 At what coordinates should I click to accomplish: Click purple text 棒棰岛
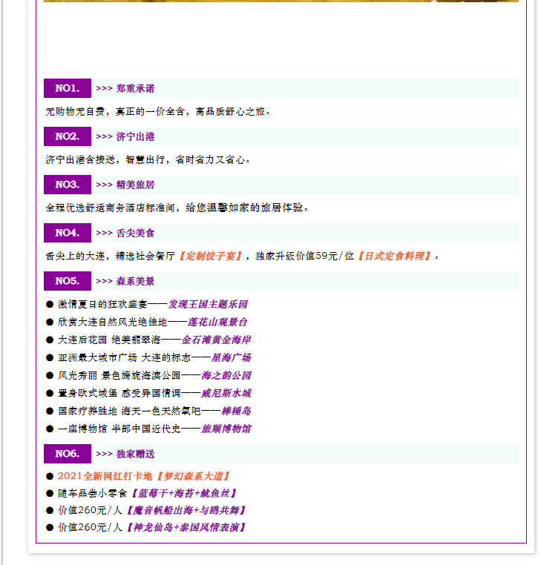(236, 411)
